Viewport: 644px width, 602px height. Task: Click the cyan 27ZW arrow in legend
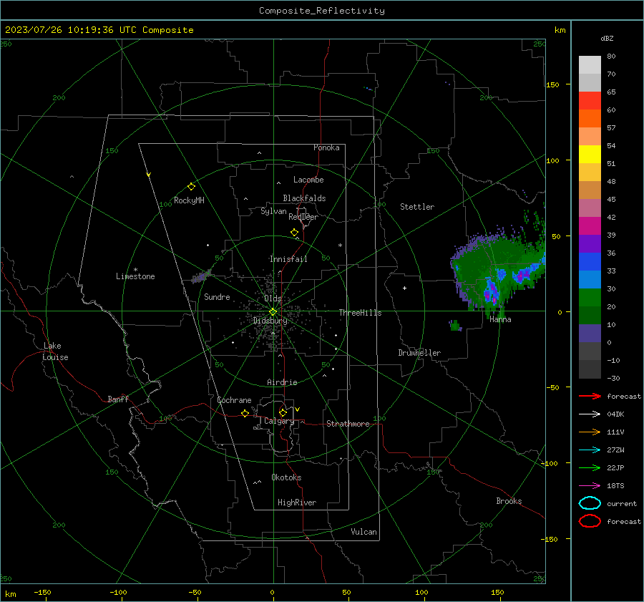pos(590,450)
